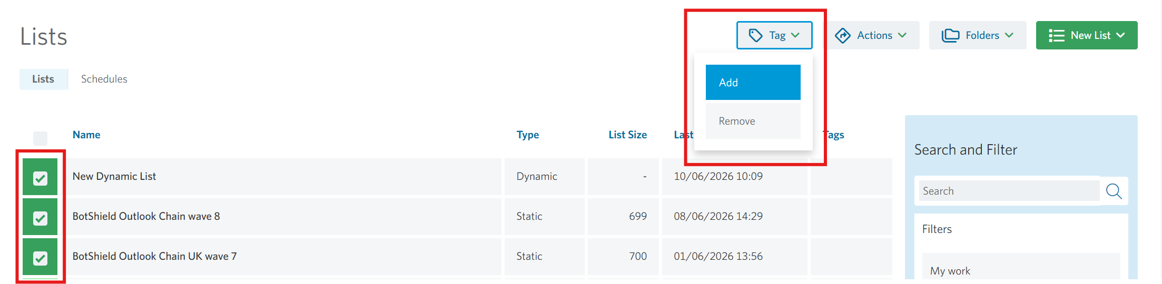Sort by the List Size column header
Image resolution: width=1162 pixels, height=284 pixels.
click(627, 135)
